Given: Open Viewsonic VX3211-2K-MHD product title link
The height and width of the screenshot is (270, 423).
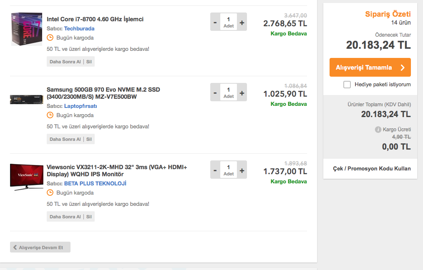Looking at the screenshot, I should (117, 170).
